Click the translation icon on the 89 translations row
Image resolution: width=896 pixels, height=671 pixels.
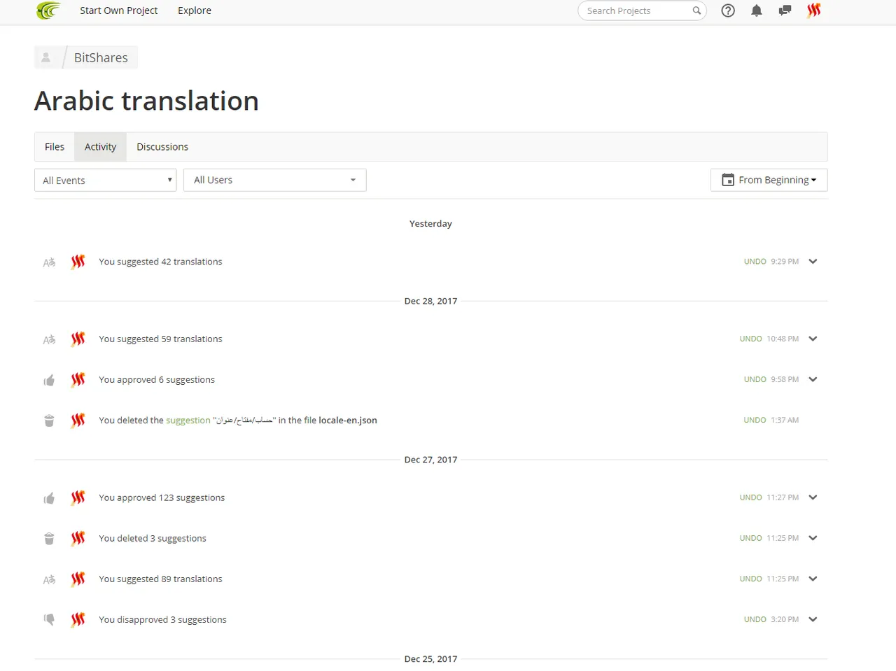click(49, 579)
